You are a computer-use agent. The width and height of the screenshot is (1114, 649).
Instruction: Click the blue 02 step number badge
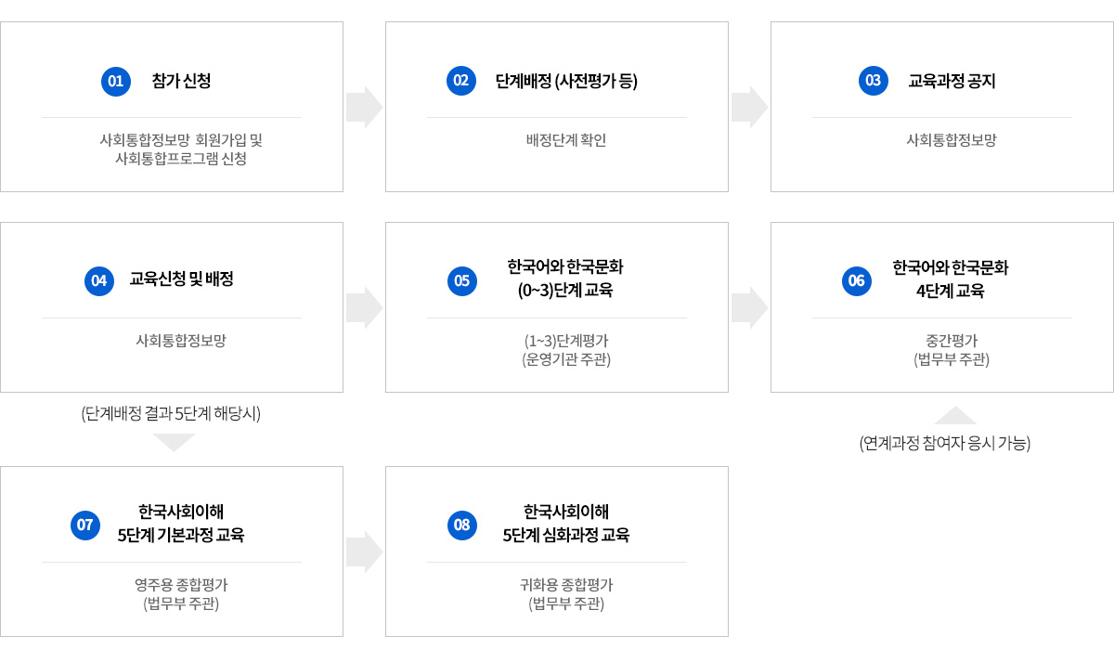pyautogui.click(x=460, y=82)
